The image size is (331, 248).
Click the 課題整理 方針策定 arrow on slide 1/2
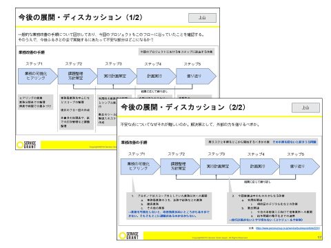77,76
